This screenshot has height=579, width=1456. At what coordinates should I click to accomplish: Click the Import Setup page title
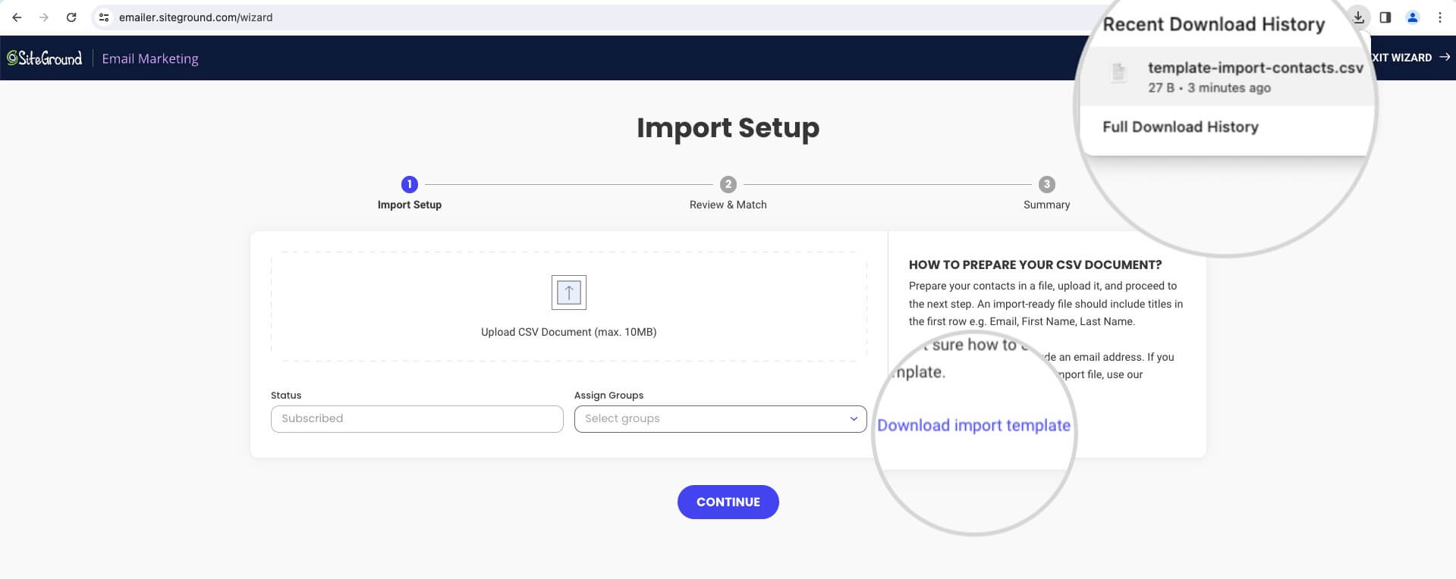728,127
